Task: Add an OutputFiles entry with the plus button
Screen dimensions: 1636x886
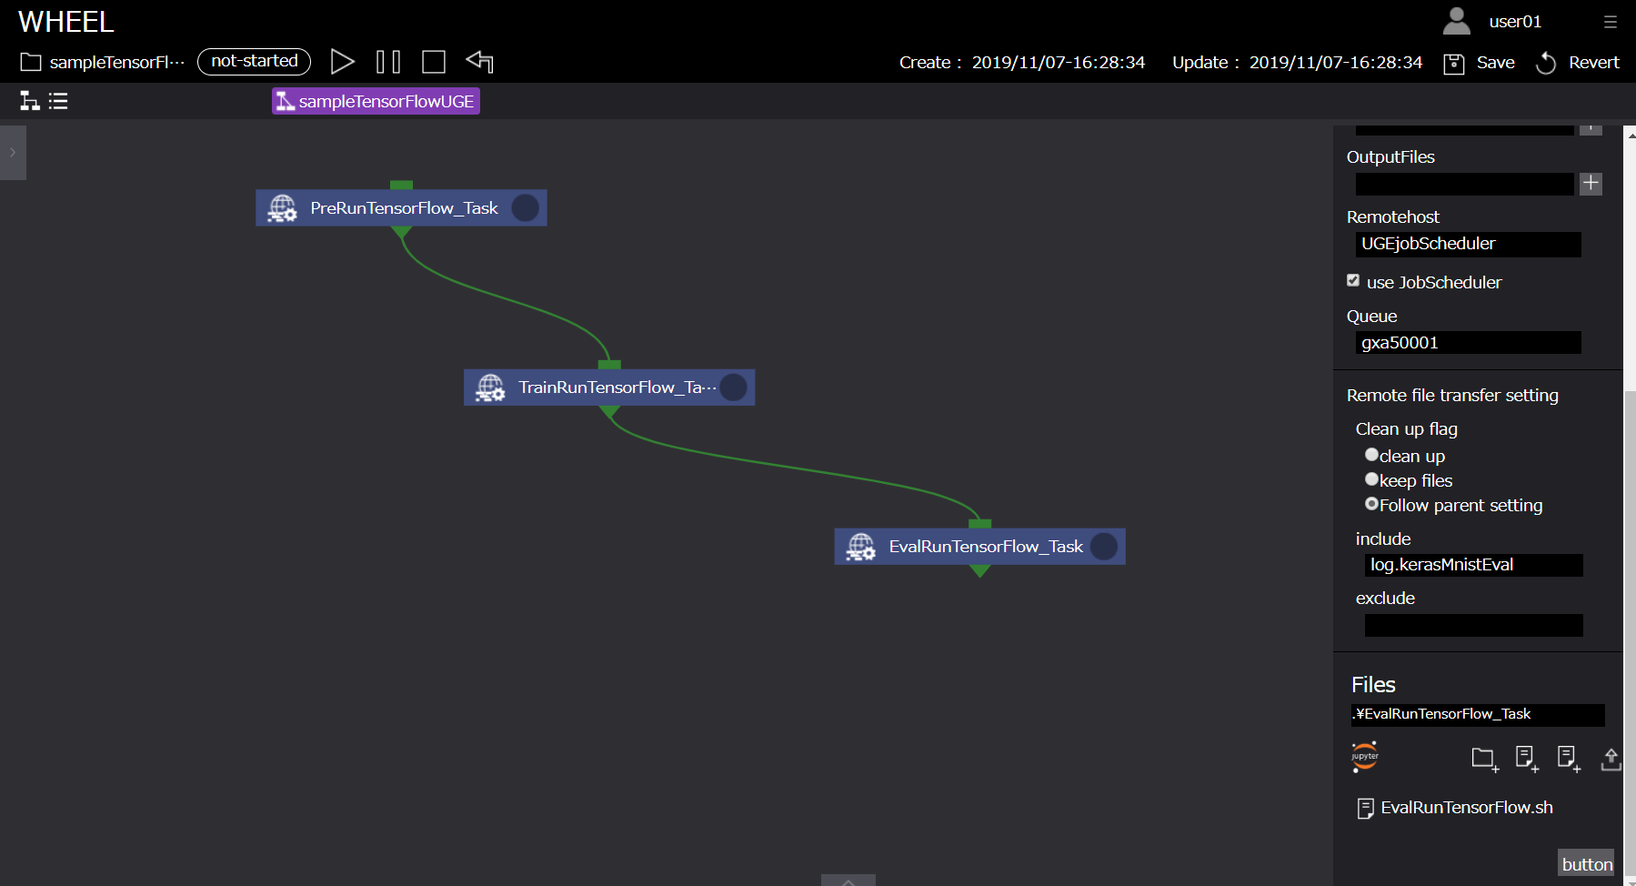Action: (x=1591, y=184)
